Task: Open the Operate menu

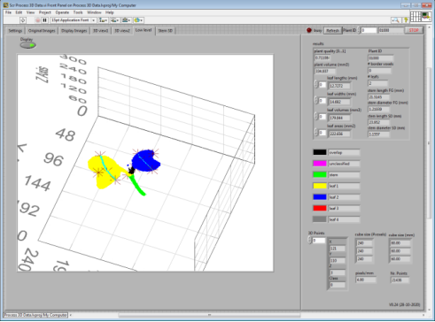Action: tap(62, 12)
